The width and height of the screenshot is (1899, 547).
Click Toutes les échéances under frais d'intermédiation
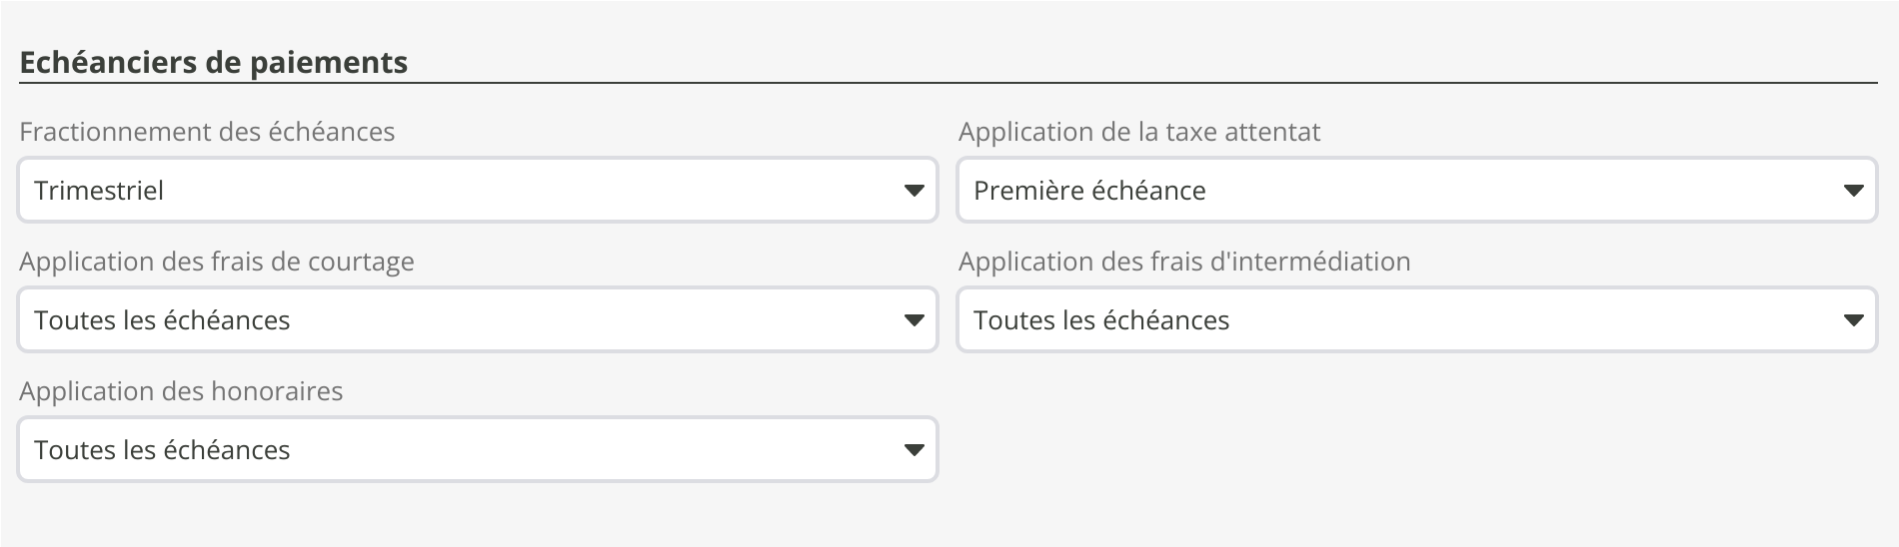pos(1101,320)
